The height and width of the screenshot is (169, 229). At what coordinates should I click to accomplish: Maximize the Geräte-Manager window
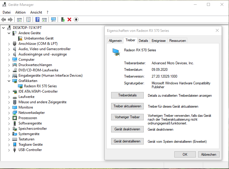point(208,4)
